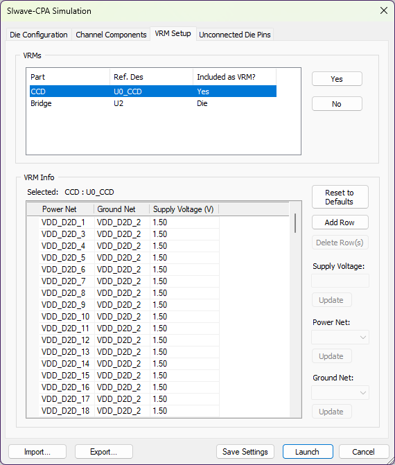
Task: Select the VDD_D2D_15 power net cell
Action: click(67, 376)
